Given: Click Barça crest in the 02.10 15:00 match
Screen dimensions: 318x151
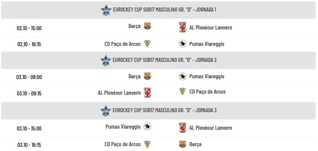Looking at the screenshot, I should (x=147, y=26).
